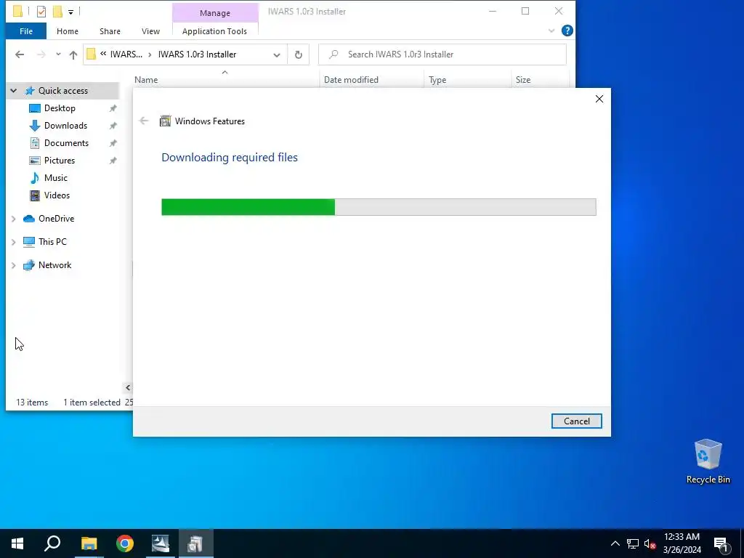Expand the This PC tree node
The height and width of the screenshot is (558, 744).
[x=14, y=242]
